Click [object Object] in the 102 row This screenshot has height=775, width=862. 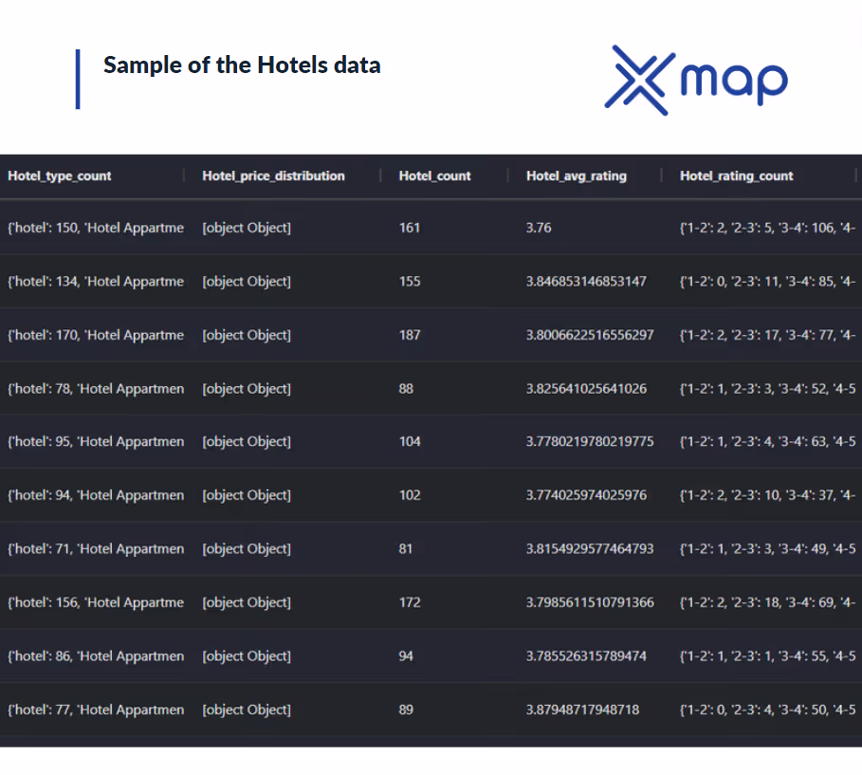click(247, 495)
